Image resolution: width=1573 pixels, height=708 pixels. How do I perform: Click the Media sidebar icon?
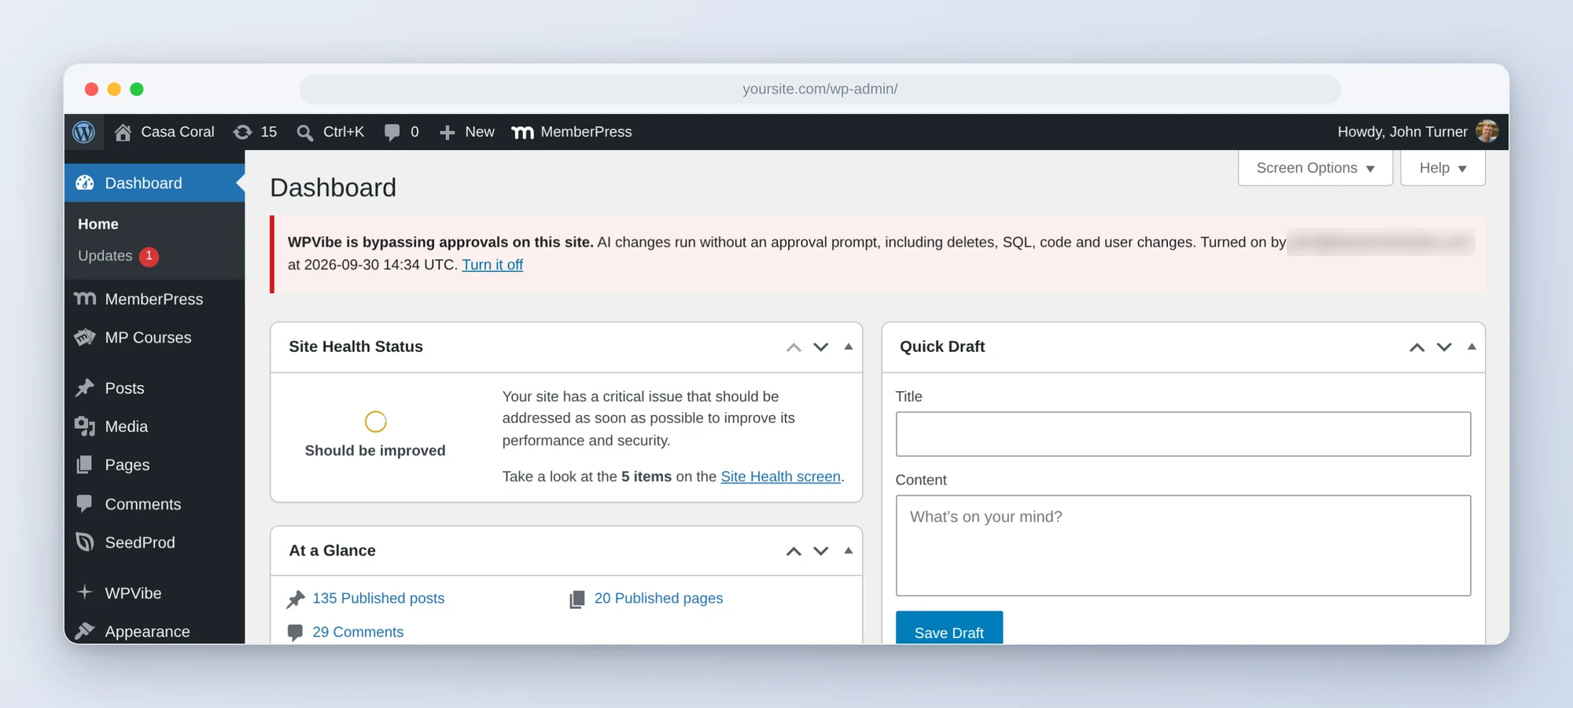click(x=85, y=427)
